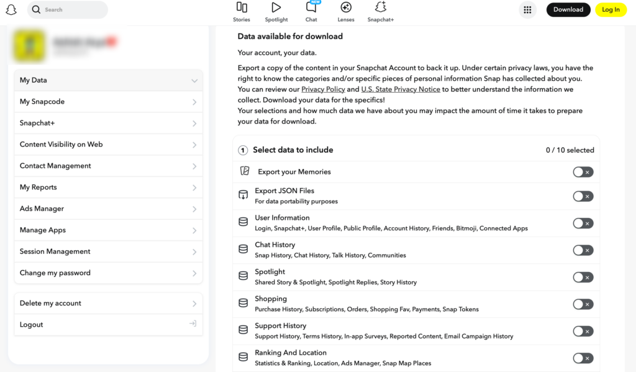Select Logout in the sidebar
This screenshot has width=636, height=372.
point(108,325)
